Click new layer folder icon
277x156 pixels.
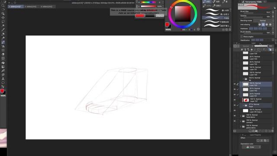(x=256, y=131)
